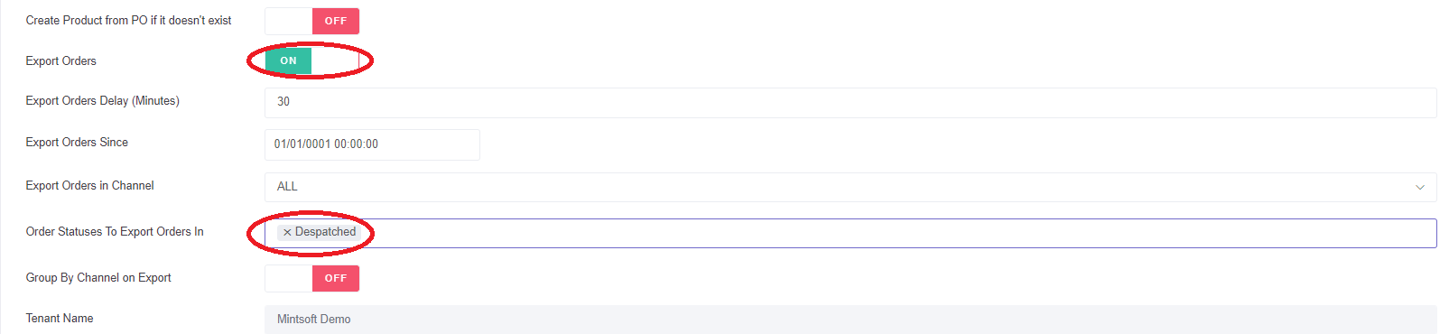1449x334 pixels.
Task: Open the Order Statuses To Export multi-select box
Action: (850, 233)
